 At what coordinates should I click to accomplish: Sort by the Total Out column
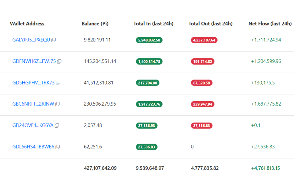pyautogui.click(x=211, y=24)
